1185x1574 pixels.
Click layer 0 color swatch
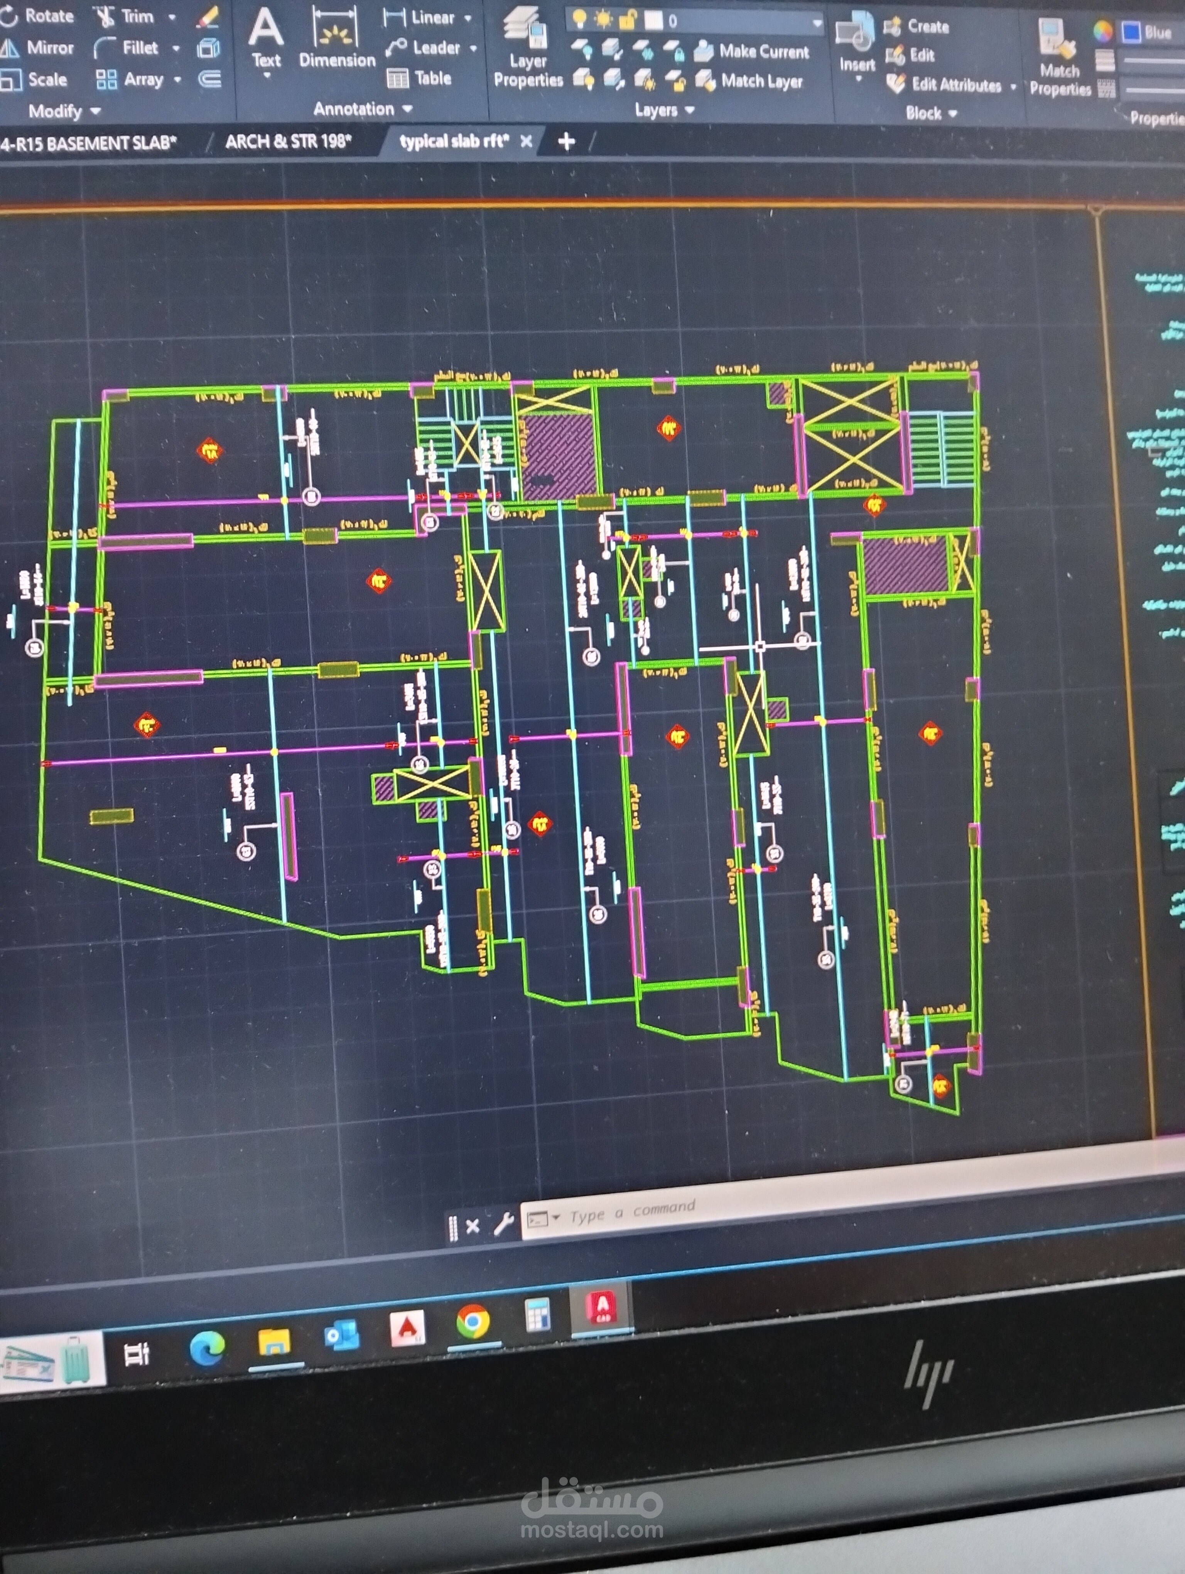[653, 20]
